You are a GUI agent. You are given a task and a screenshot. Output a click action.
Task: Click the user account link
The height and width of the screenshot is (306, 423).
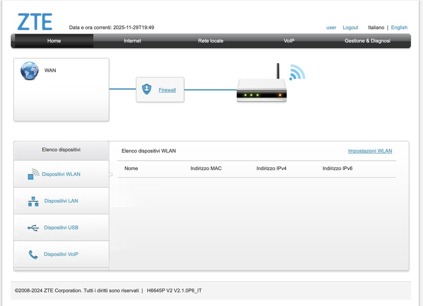[331, 28]
